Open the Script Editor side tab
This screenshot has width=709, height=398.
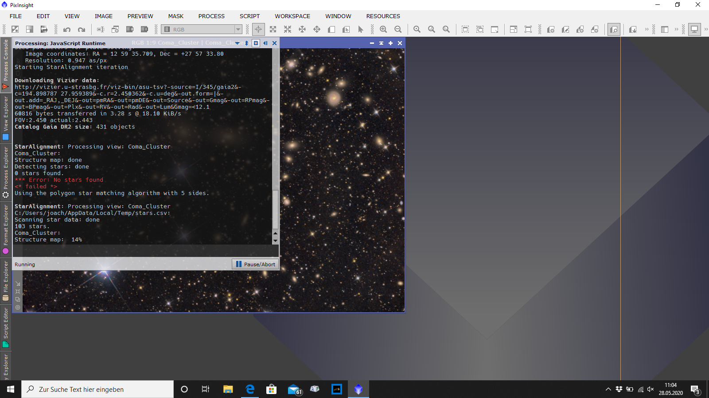(x=6, y=328)
